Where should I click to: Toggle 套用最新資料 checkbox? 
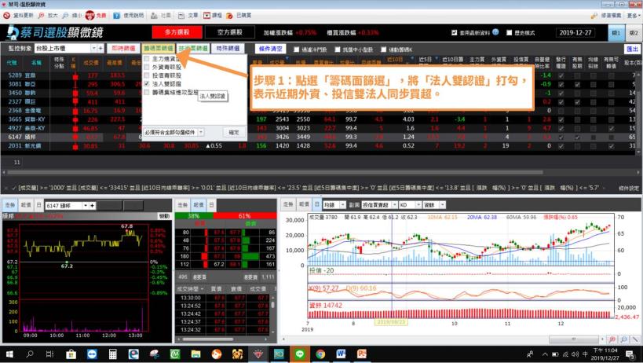[x=454, y=33]
